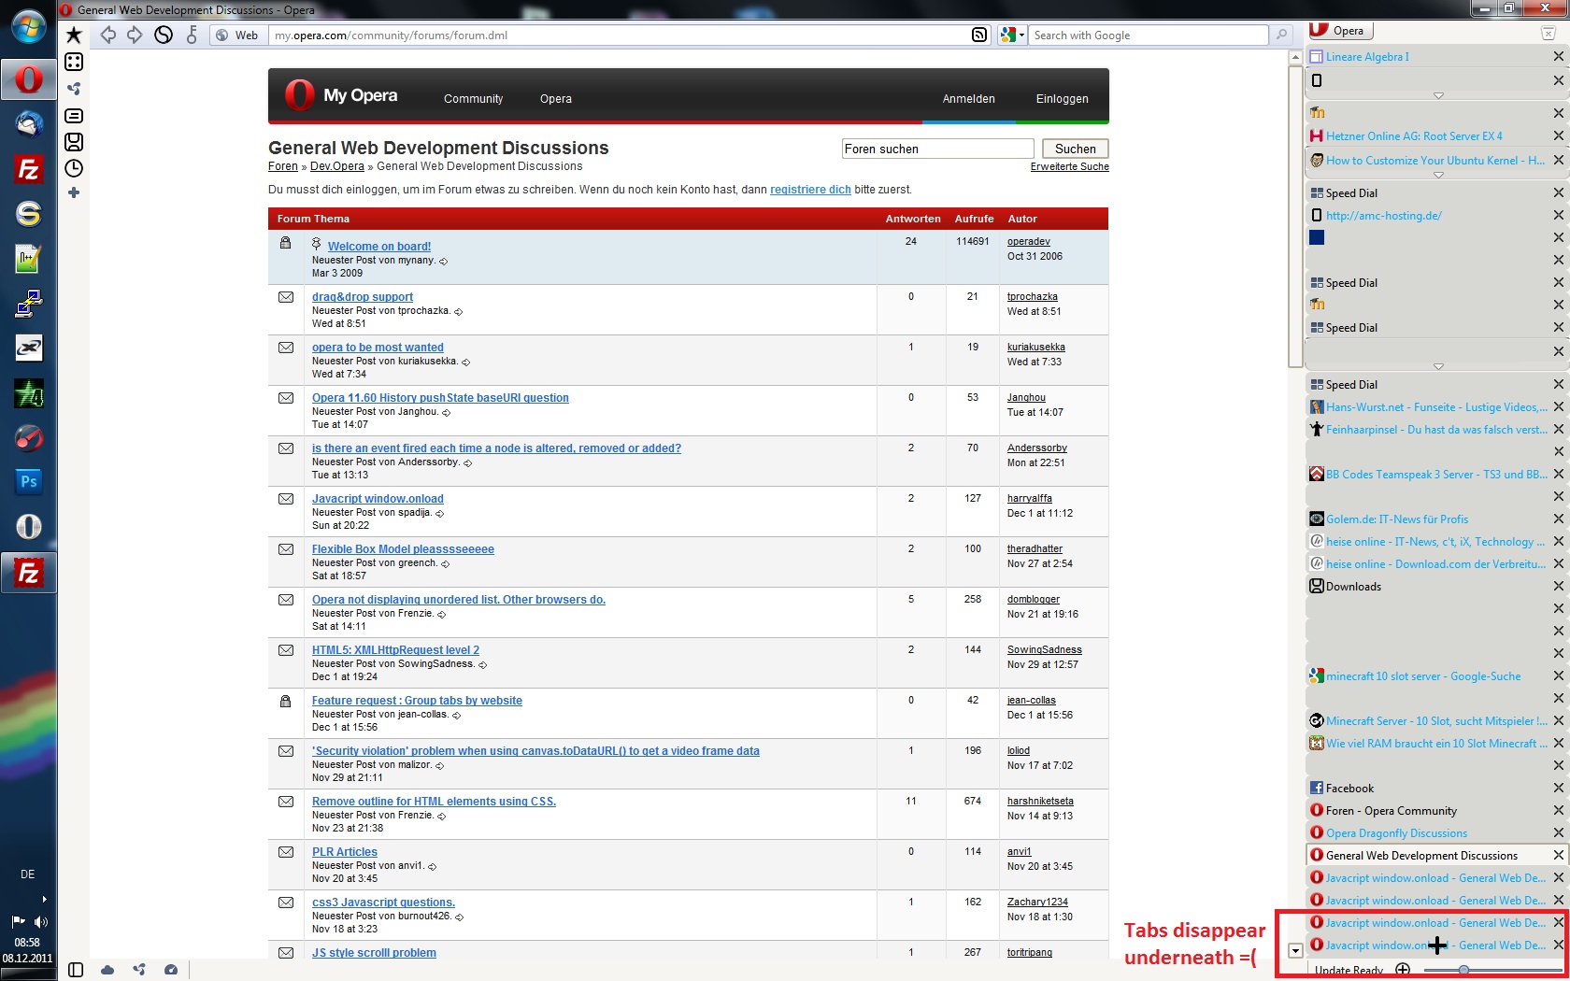
Task: Click the RSS feed icon in address bar
Action: [x=978, y=36]
